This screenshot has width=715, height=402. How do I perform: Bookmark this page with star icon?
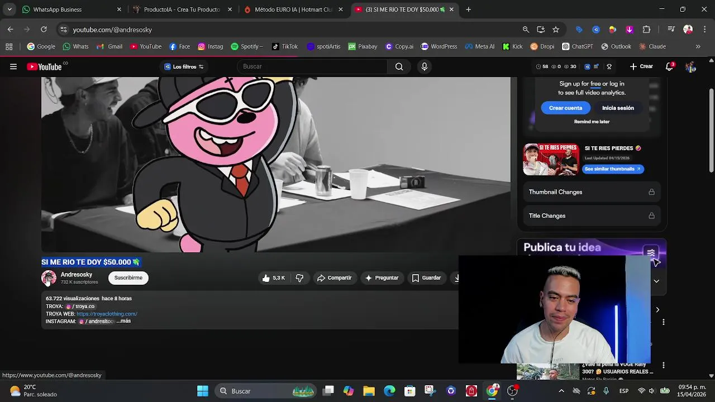[x=555, y=30]
